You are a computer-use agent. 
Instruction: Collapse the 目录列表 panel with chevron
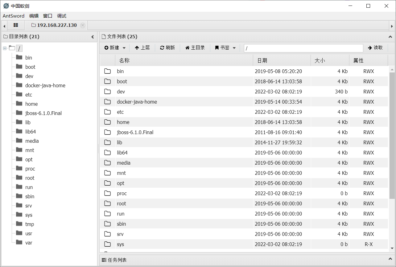click(93, 37)
